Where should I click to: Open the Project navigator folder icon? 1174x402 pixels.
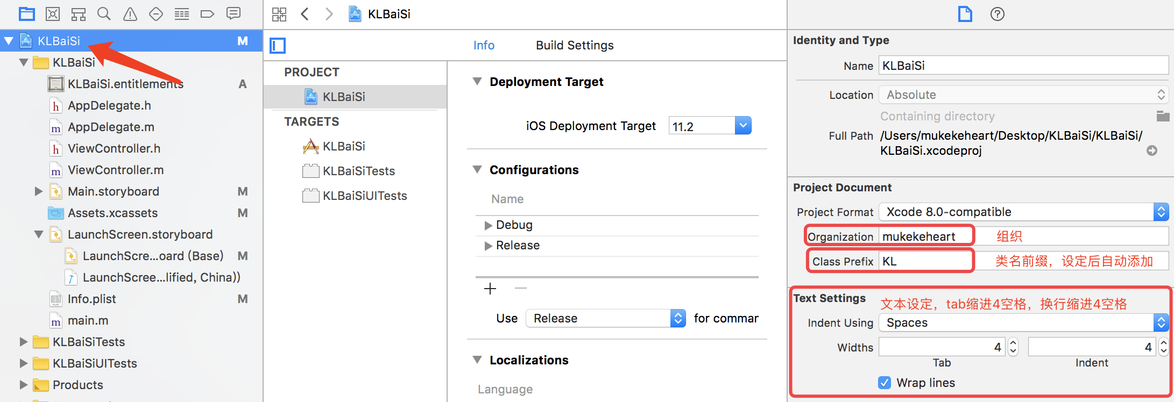(x=26, y=14)
